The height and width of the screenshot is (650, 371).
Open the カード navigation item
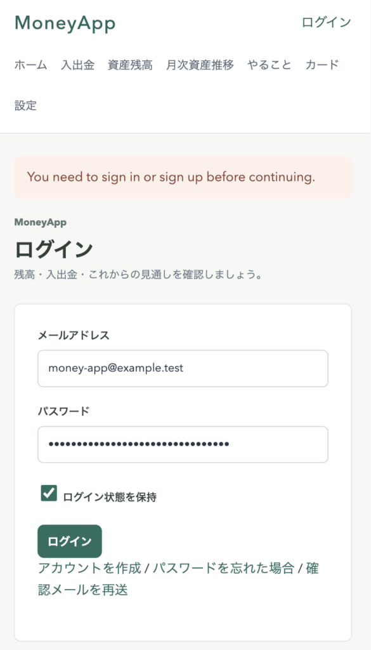point(322,65)
